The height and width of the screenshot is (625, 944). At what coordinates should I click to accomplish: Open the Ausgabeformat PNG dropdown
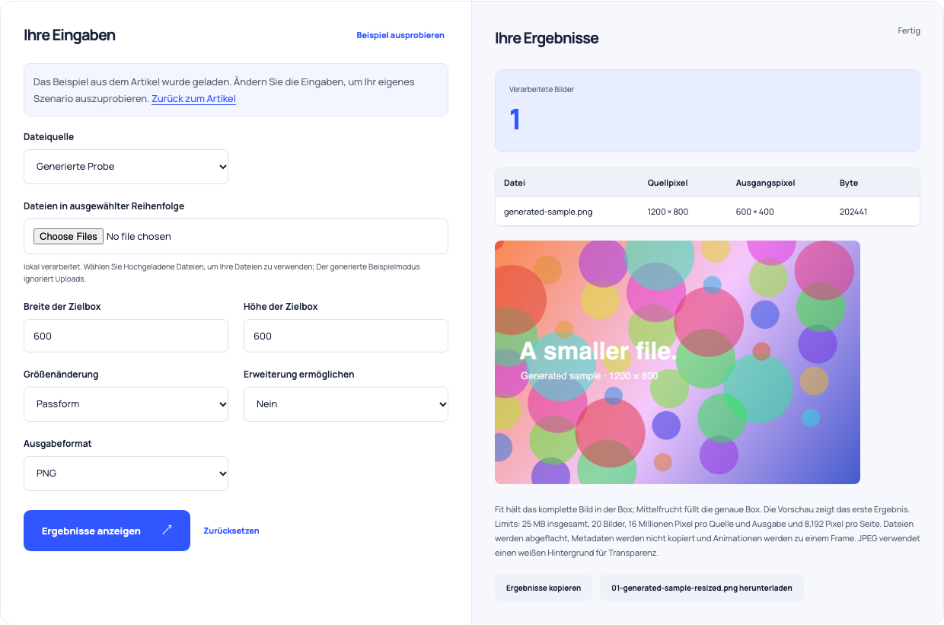pos(126,474)
